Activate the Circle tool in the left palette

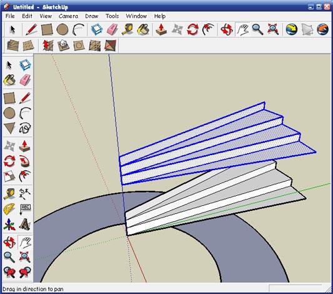coord(9,113)
